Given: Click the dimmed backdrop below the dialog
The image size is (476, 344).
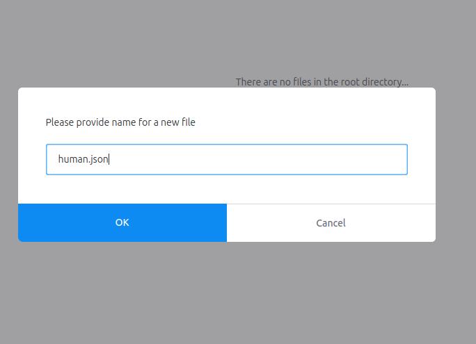Looking at the screenshot, I should pos(237,292).
